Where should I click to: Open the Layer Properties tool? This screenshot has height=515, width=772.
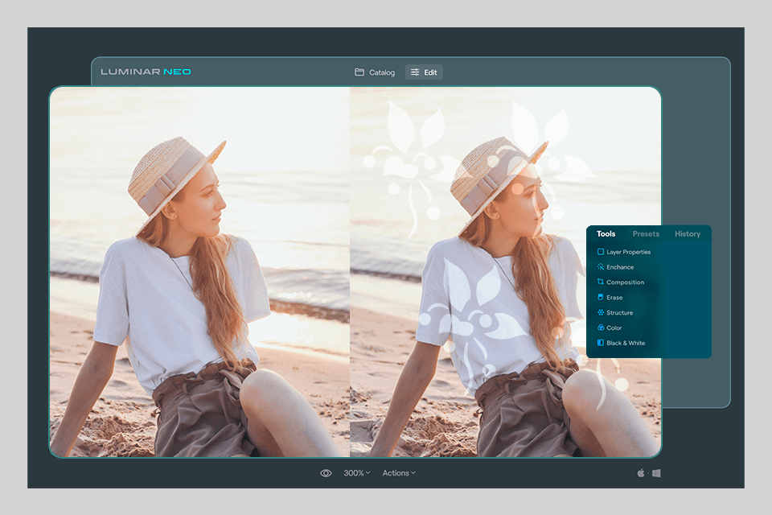624,252
